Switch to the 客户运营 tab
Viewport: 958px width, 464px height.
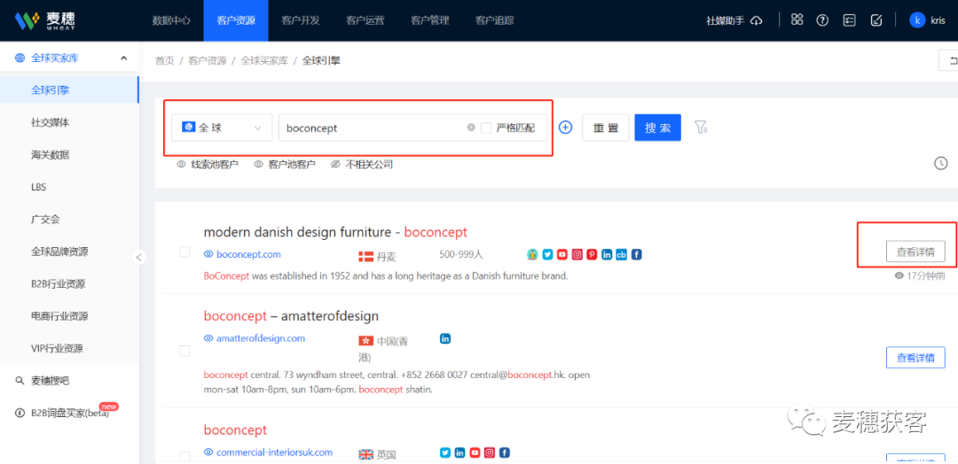pos(365,20)
